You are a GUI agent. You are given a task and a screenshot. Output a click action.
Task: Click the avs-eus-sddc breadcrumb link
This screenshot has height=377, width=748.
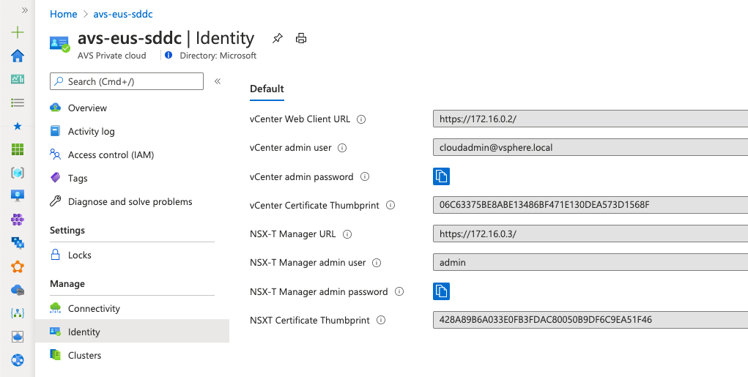(x=123, y=14)
